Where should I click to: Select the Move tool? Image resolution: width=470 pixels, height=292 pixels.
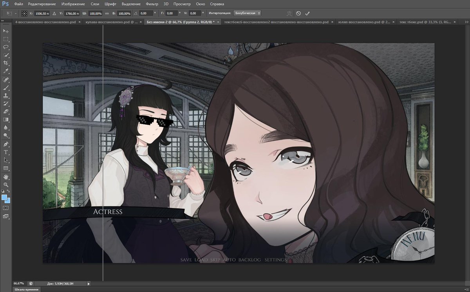pos(6,31)
